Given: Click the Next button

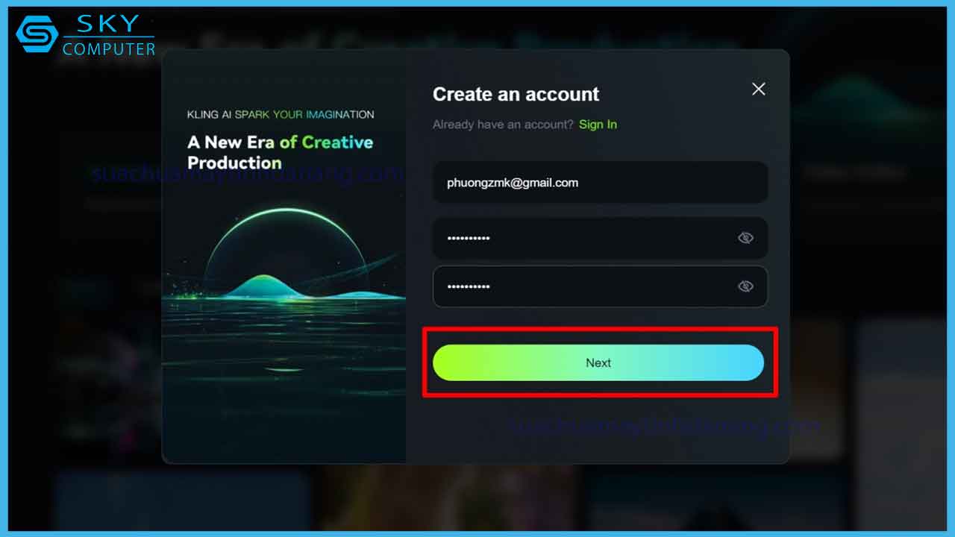Looking at the screenshot, I should pyautogui.click(x=598, y=362).
